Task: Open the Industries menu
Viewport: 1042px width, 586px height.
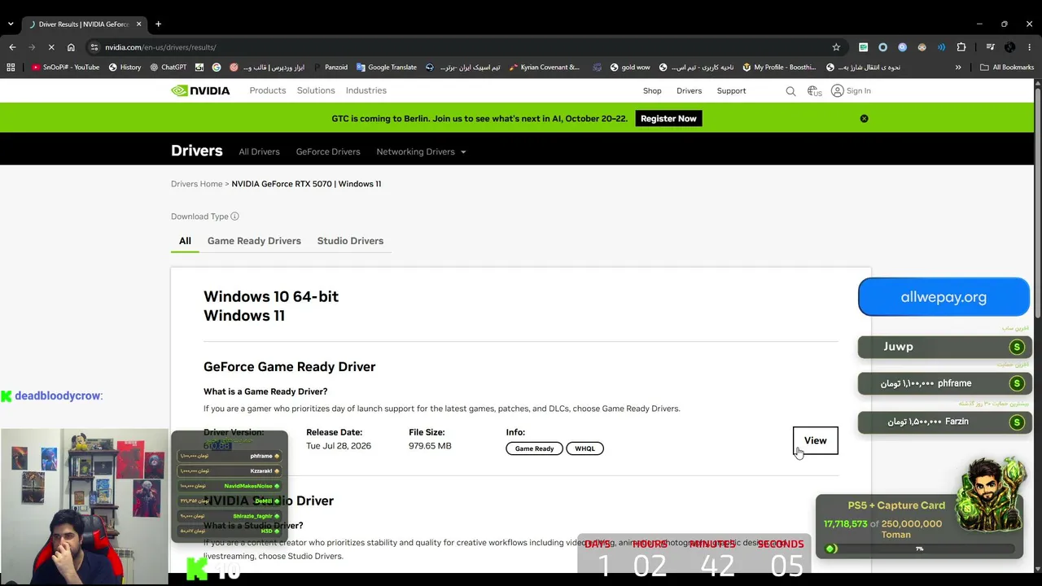Action: click(x=366, y=90)
